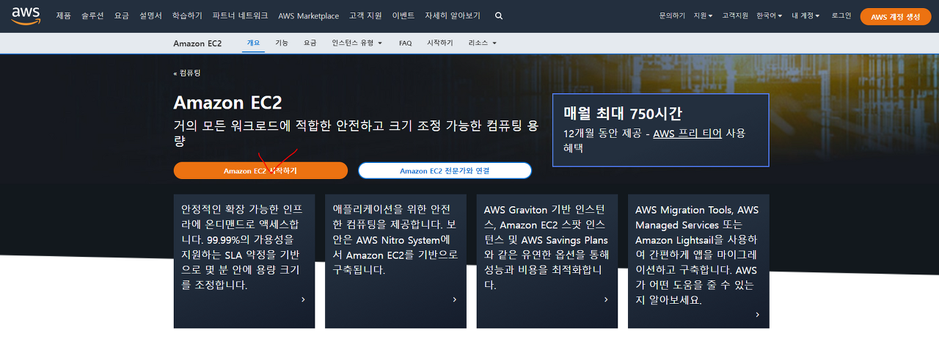Open the AWS Nitro System security card text
This screenshot has width=939, height=342.
(x=395, y=240)
